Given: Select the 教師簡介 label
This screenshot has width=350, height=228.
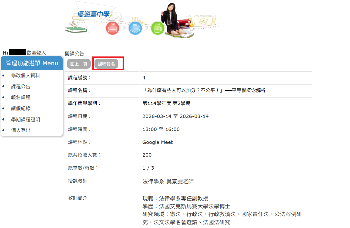Looking at the screenshot, I should (x=78, y=198).
